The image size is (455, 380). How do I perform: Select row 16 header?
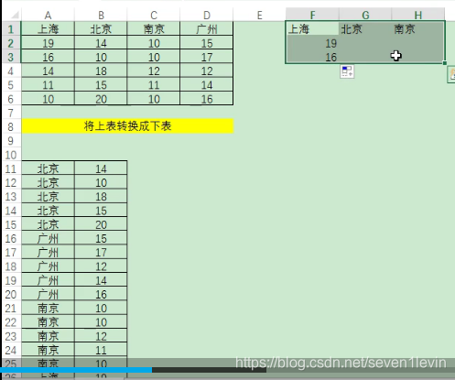[x=11, y=238]
